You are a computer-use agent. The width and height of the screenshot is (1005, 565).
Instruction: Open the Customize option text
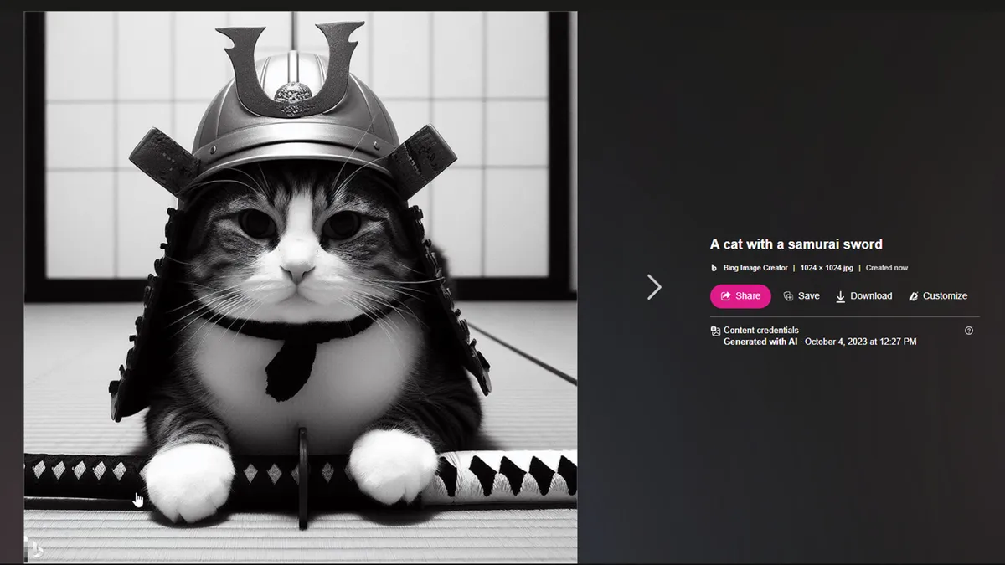(x=945, y=296)
